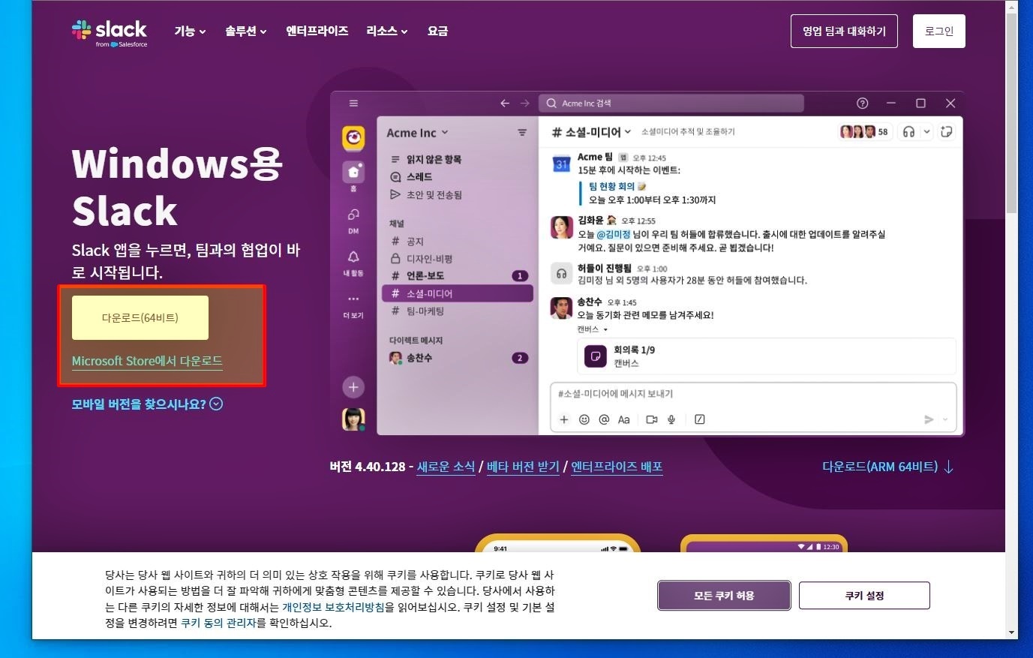Click the @김미정 mention

614,235
